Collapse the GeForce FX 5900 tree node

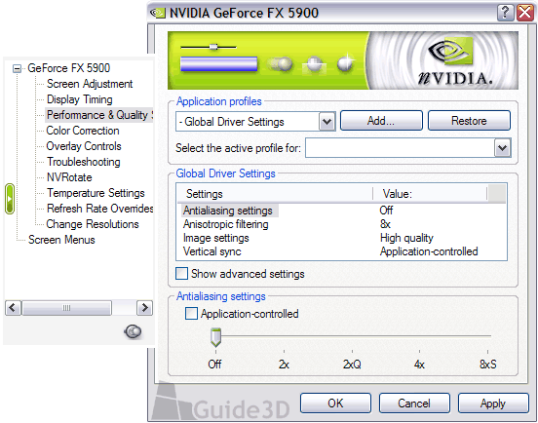tap(17, 68)
